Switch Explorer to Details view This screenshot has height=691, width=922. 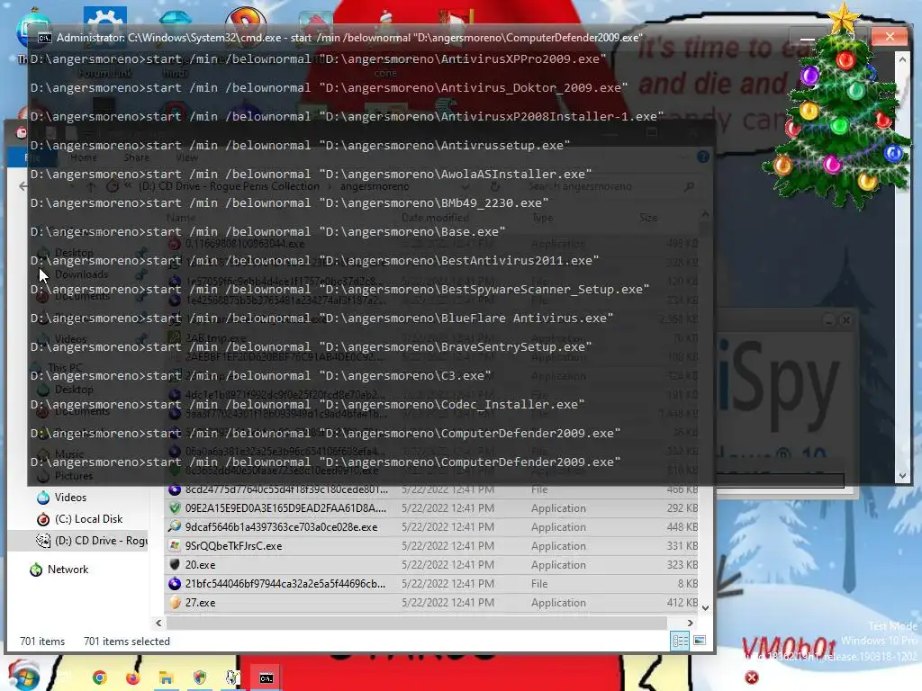point(681,641)
